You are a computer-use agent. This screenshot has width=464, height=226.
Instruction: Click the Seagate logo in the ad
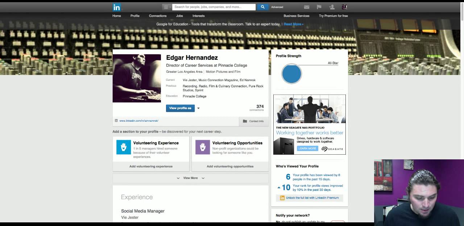pyautogui.click(x=332, y=149)
